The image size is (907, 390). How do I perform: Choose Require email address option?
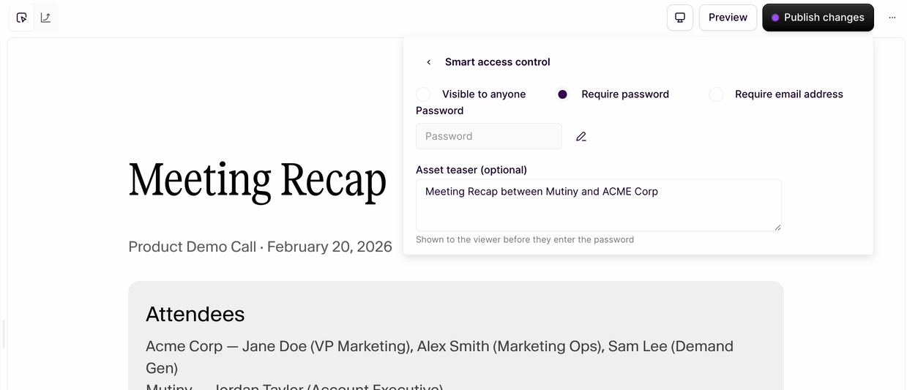716,94
